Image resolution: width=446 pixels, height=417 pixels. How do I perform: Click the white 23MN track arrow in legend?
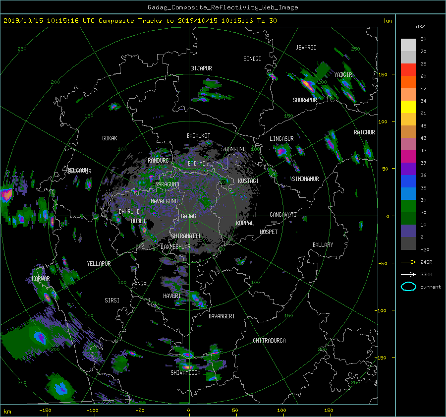click(x=408, y=274)
